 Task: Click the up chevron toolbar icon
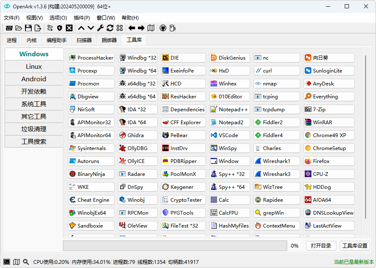click(x=81, y=28)
